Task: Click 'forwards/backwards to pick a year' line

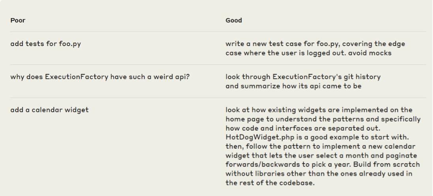Action: click(x=322, y=165)
